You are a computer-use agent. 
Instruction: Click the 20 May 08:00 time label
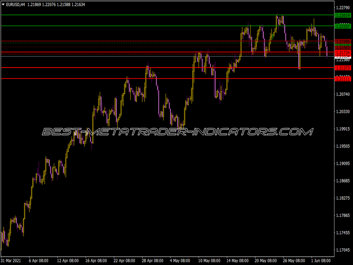click(266, 261)
